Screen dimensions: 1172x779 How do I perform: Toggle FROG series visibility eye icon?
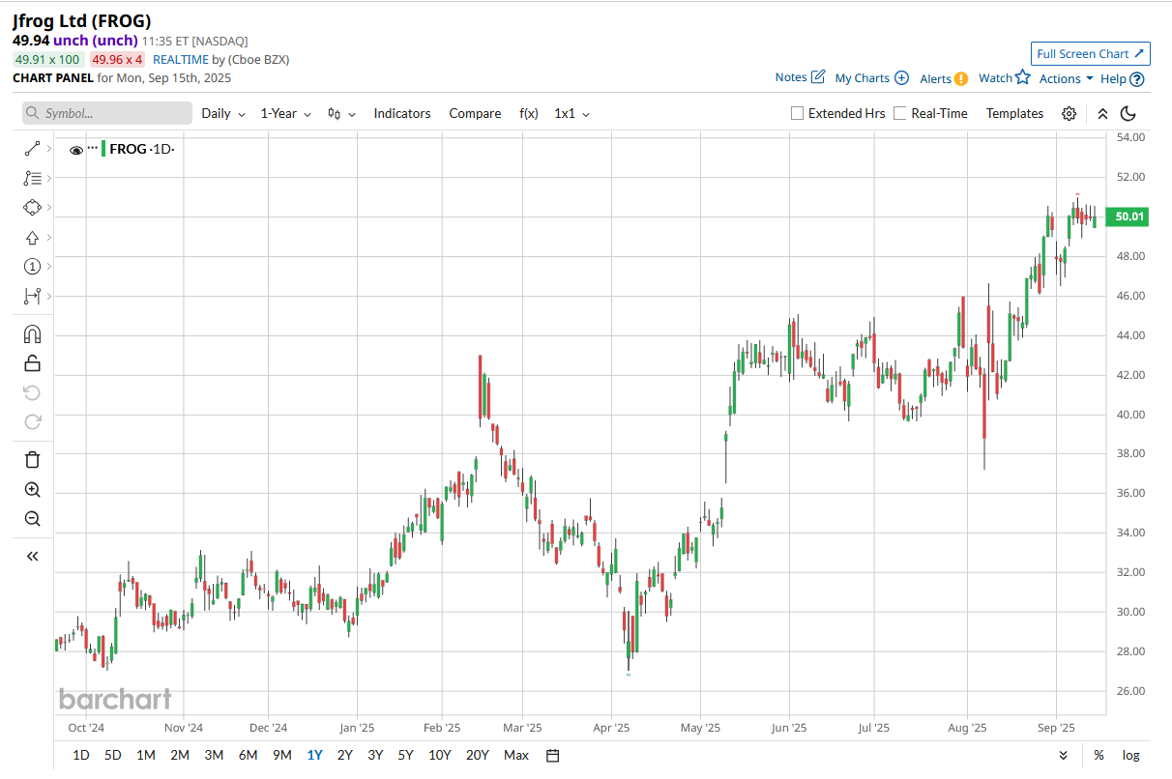[x=76, y=150]
